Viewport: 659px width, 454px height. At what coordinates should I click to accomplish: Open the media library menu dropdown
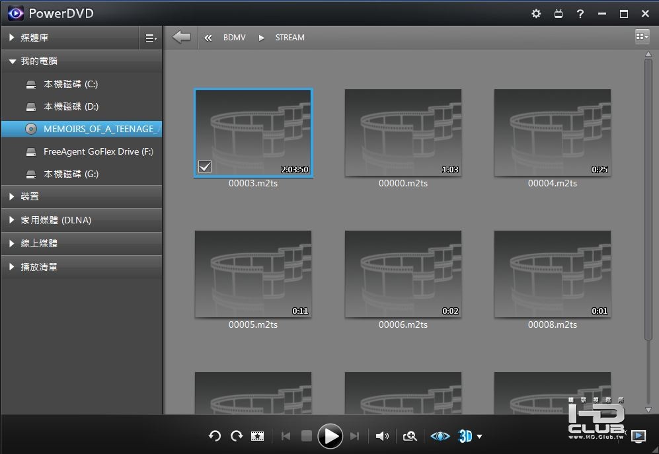151,39
